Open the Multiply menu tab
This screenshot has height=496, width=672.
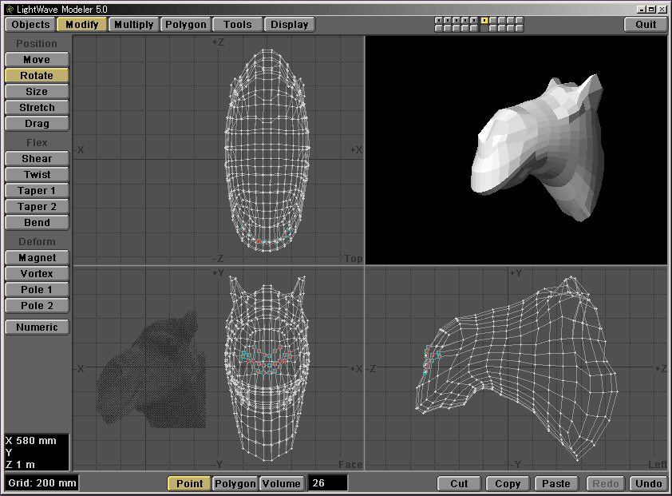[133, 25]
